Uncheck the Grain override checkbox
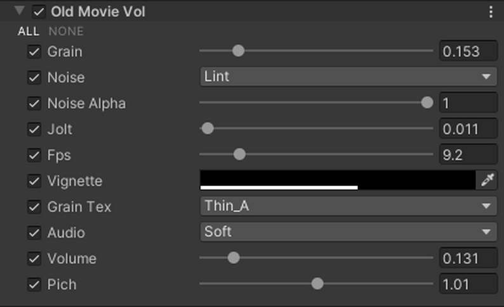The image size is (504, 307). tap(34, 52)
